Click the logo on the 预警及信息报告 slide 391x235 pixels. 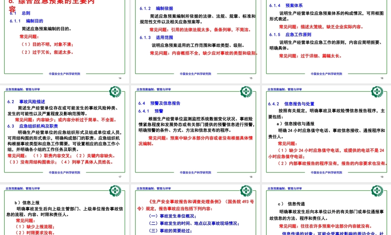click(246, 92)
